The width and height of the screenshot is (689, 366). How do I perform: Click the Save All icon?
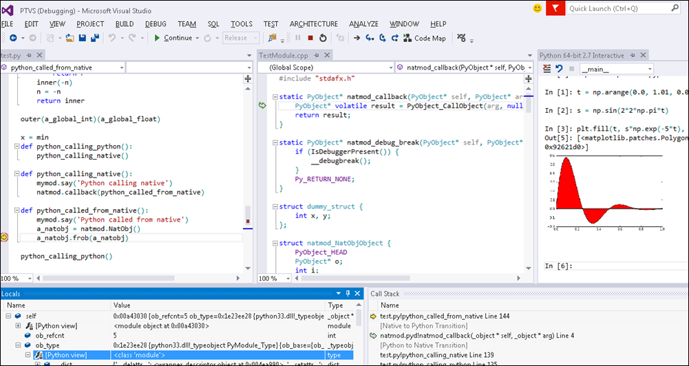pos(94,38)
